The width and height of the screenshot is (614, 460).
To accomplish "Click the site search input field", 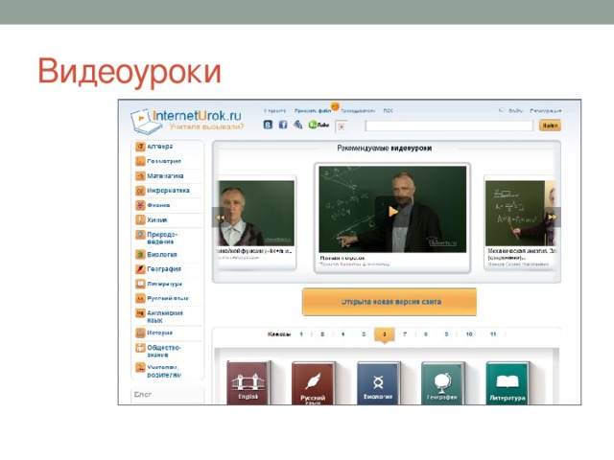I will (449, 126).
